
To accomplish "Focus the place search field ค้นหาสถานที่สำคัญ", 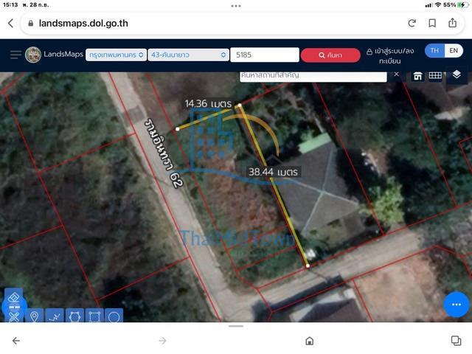I will (x=313, y=75).
